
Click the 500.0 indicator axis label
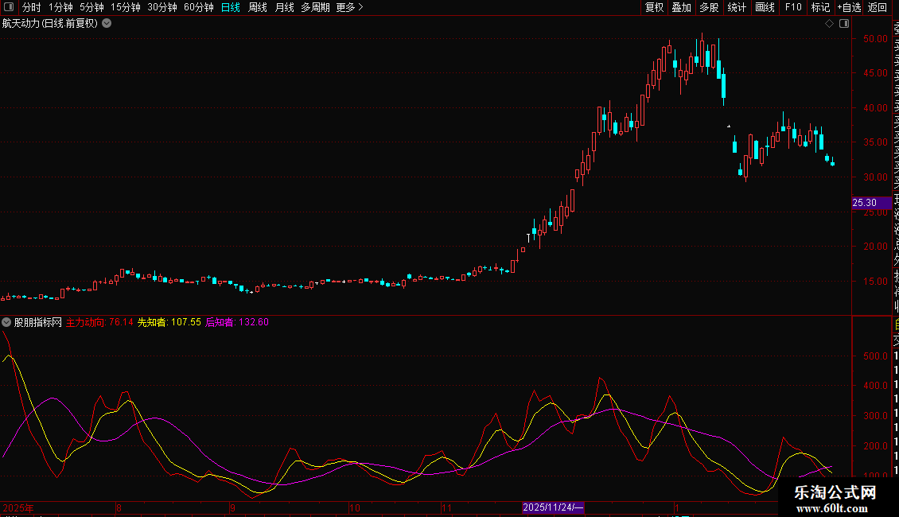tap(875, 356)
